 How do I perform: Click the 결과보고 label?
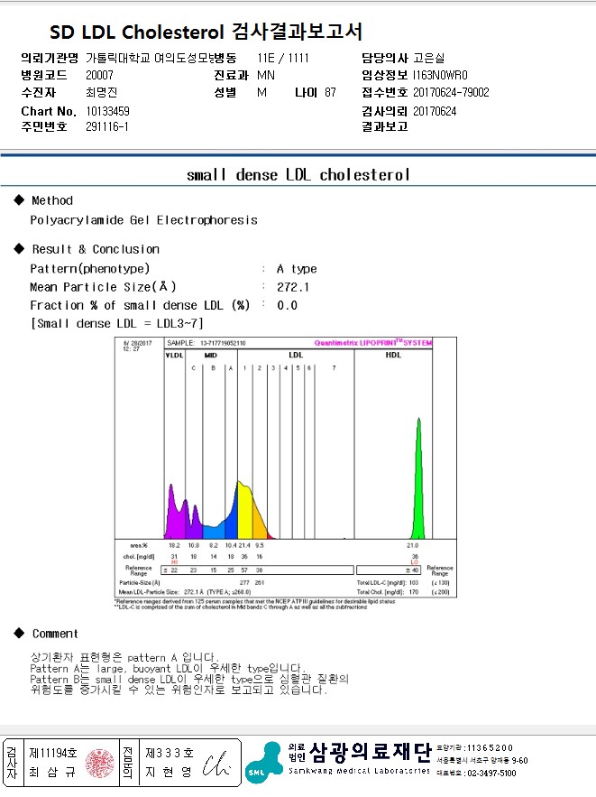[x=384, y=126]
